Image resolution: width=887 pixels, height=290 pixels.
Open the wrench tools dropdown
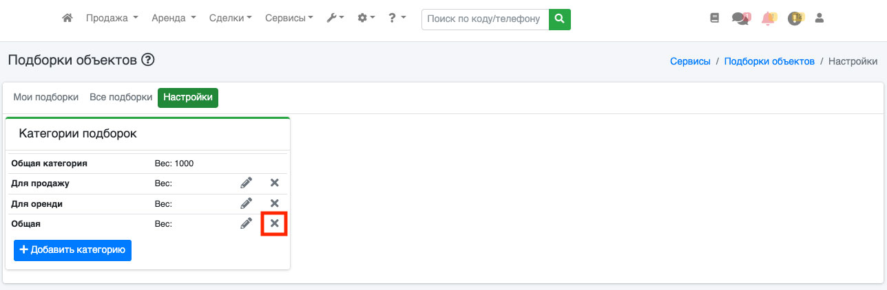point(335,19)
